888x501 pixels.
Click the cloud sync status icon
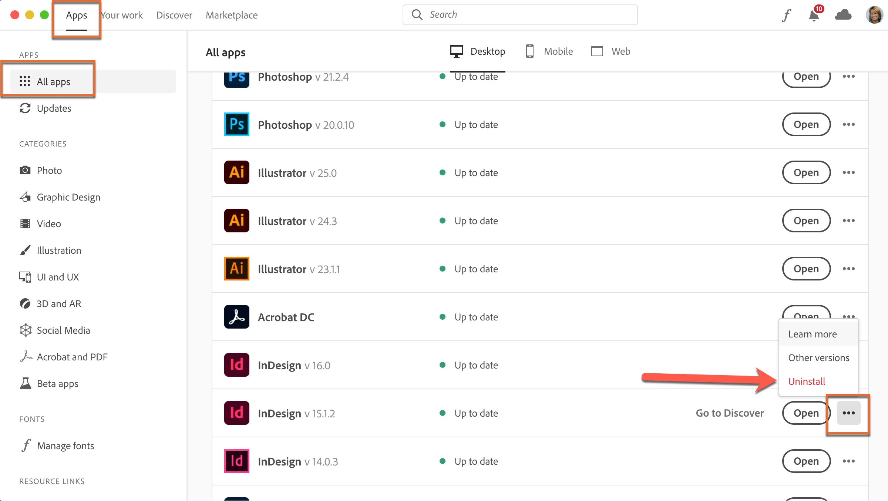tap(843, 15)
